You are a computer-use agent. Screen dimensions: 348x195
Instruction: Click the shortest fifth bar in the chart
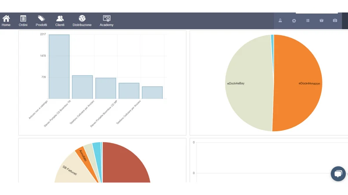[152, 93]
